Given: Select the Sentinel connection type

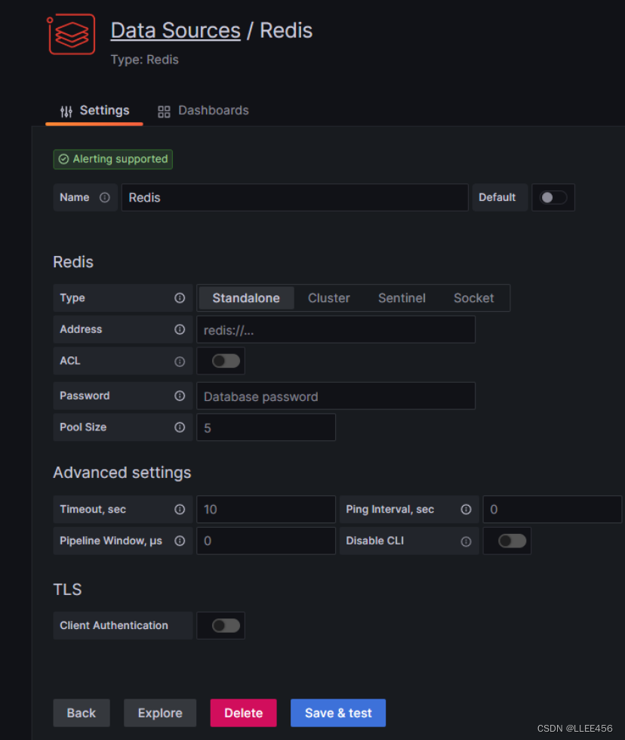Looking at the screenshot, I should tap(401, 298).
